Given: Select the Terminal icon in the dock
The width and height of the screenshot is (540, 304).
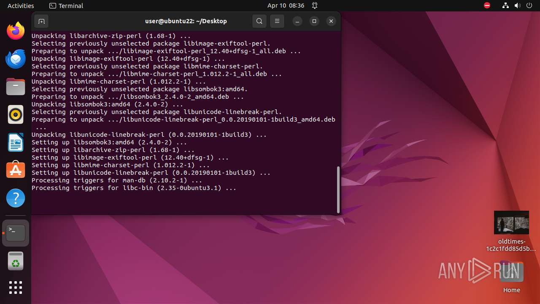Looking at the screenshot, I should pyautogui.click(x=16, y=233).
